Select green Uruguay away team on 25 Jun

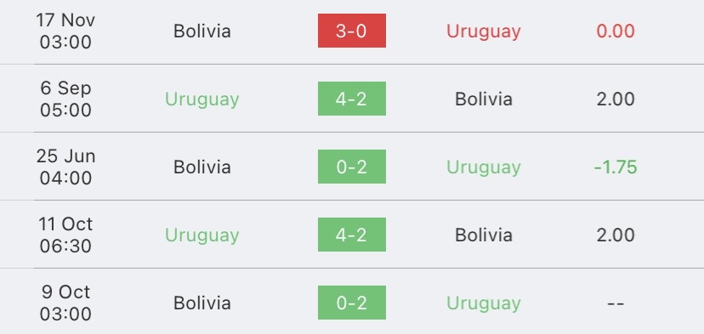484,167
